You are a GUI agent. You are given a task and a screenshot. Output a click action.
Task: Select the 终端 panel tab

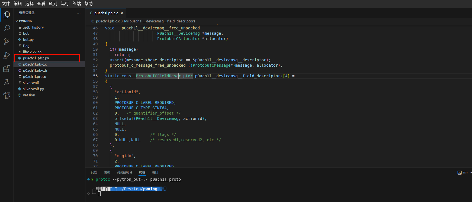tap(142, 172)
